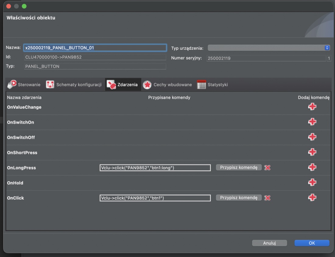This screenshot has height=257, width=335.
Task: Add a command to OnSwitchOn event
Action: 312,122
